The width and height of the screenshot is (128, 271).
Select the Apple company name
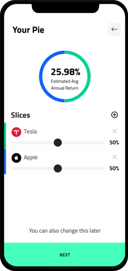click(x=30, y=158)
